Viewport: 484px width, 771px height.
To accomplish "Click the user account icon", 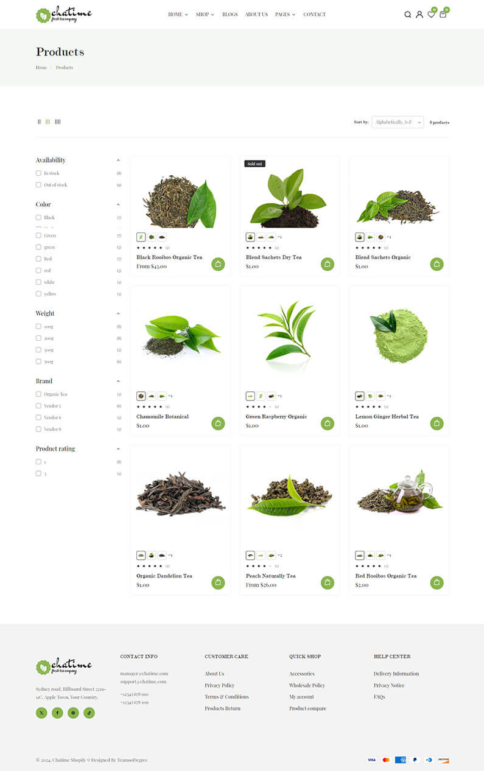I will (x=419, y=15).
